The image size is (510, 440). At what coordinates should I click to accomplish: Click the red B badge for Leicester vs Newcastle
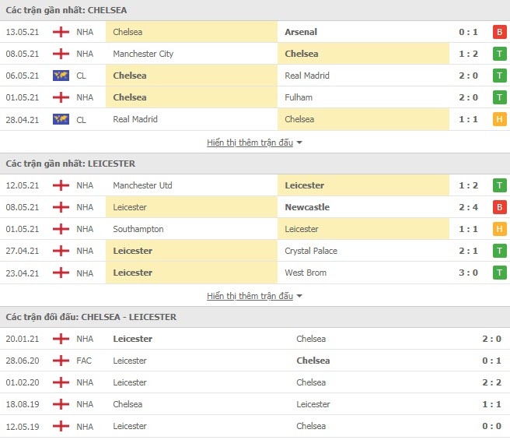[500, 207]
